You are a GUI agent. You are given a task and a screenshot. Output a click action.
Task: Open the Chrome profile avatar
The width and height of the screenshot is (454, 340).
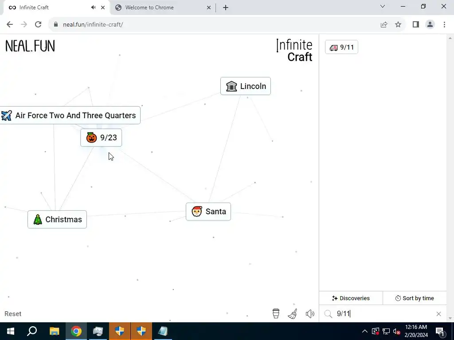[x=430, y=25]
